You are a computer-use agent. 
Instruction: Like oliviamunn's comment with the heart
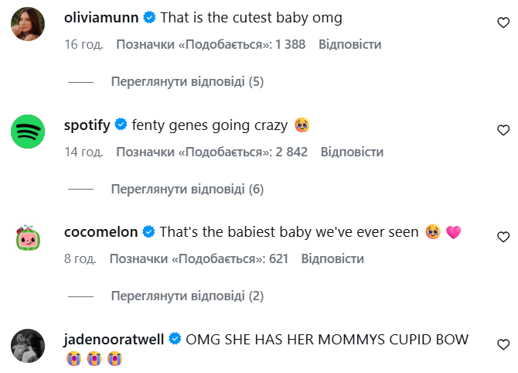503,23
